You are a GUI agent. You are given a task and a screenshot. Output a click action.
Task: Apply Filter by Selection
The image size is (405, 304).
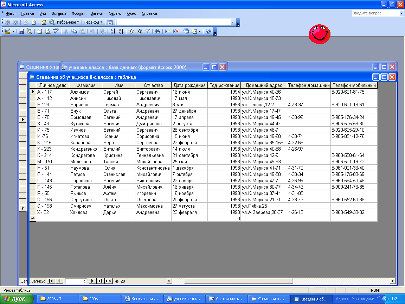point(131,31)
